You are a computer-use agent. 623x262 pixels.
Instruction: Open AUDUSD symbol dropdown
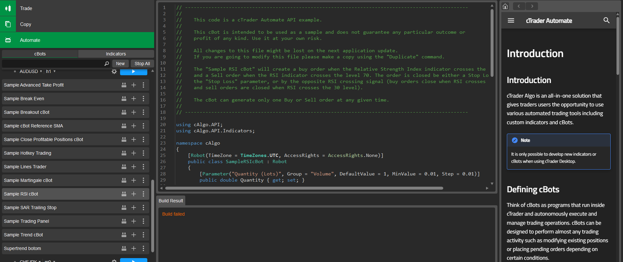(x=31, y=71)
